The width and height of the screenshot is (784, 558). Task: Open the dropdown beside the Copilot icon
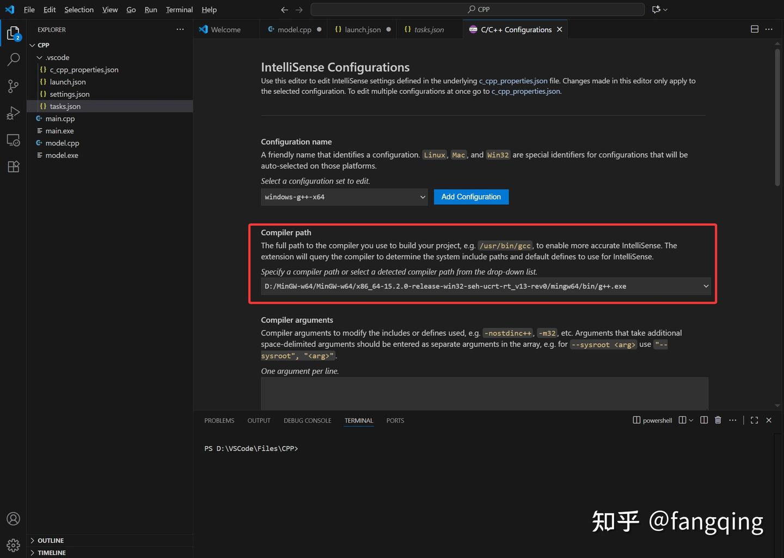pos(665,9)
